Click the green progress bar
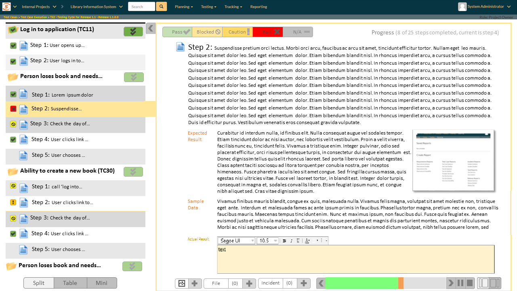 pyautogui.click(x=361, y=283)
